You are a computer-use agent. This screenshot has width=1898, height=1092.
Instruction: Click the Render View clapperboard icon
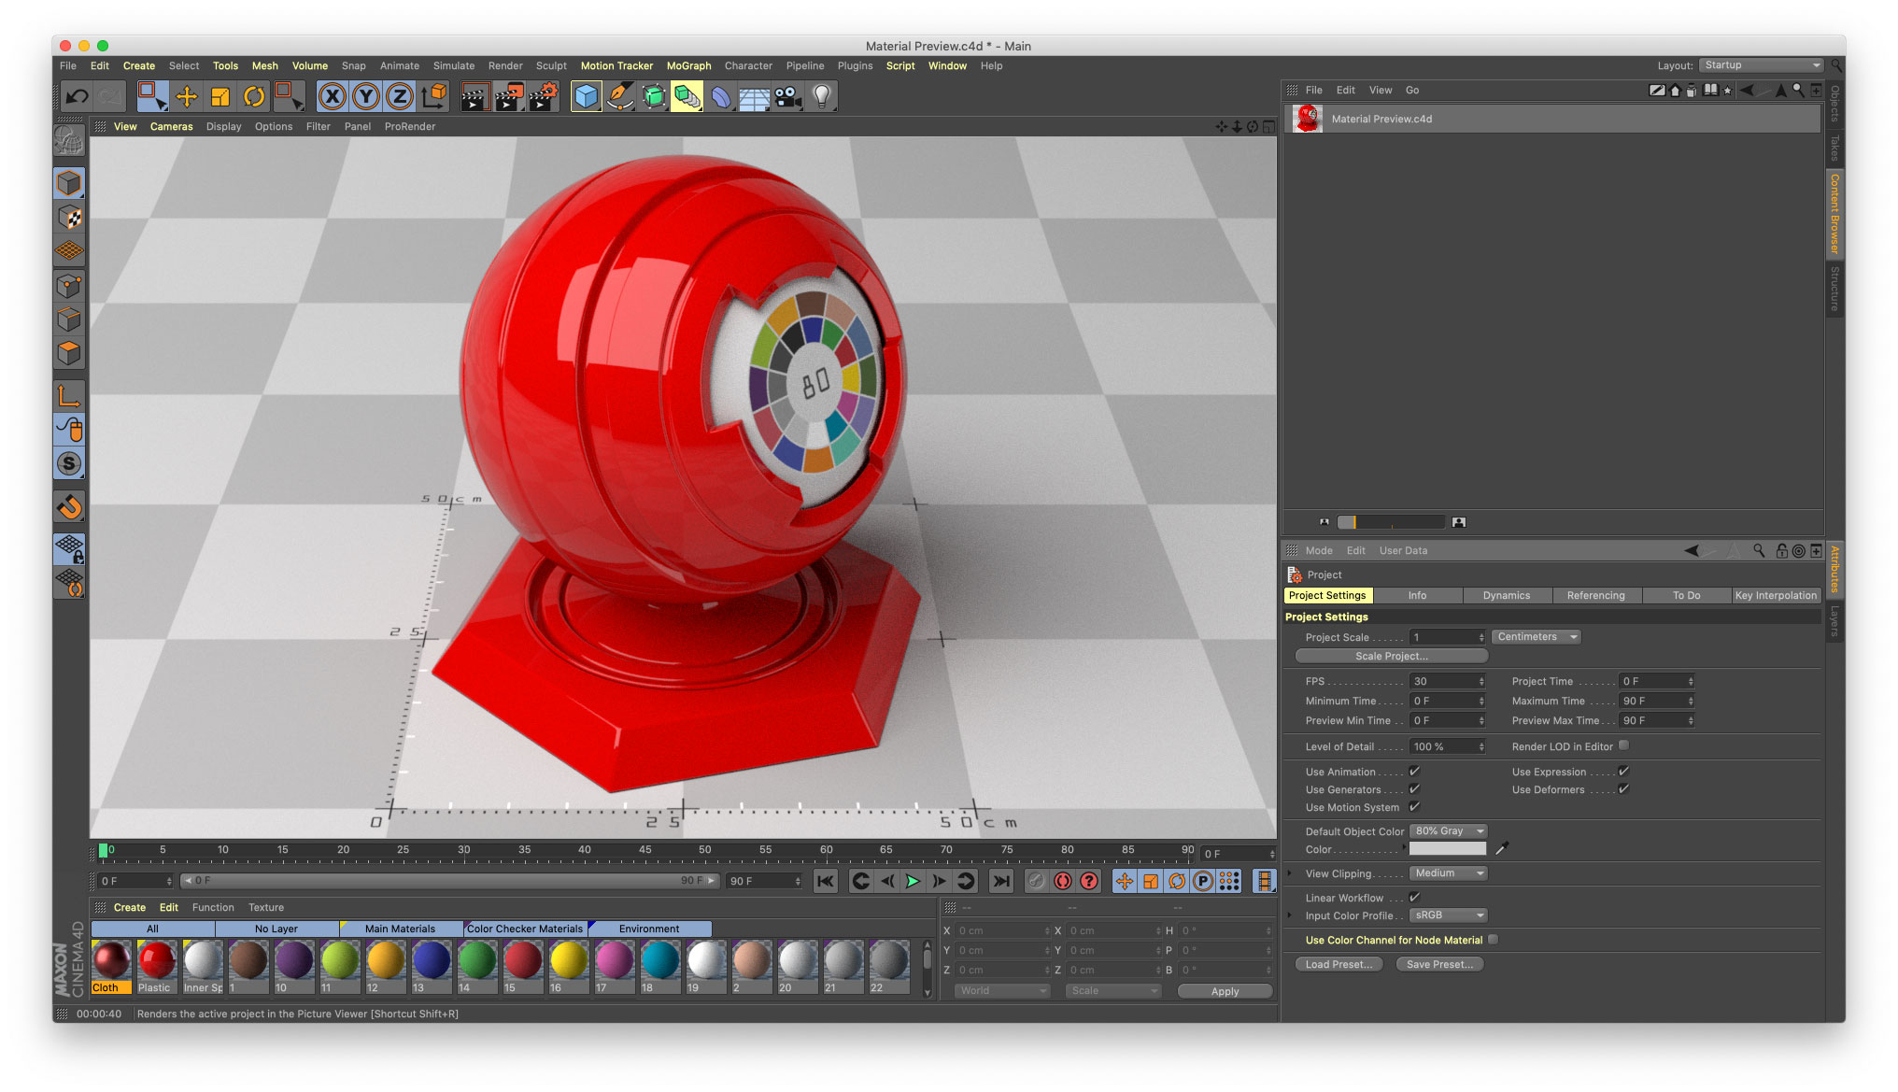(474, 96)
